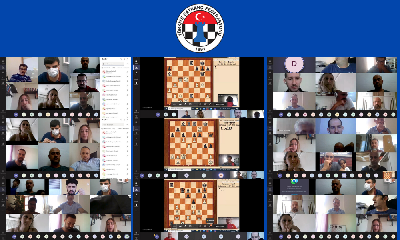
Task: Open more actions in Budapest game meeting toolbar
Action: (195, 226)
